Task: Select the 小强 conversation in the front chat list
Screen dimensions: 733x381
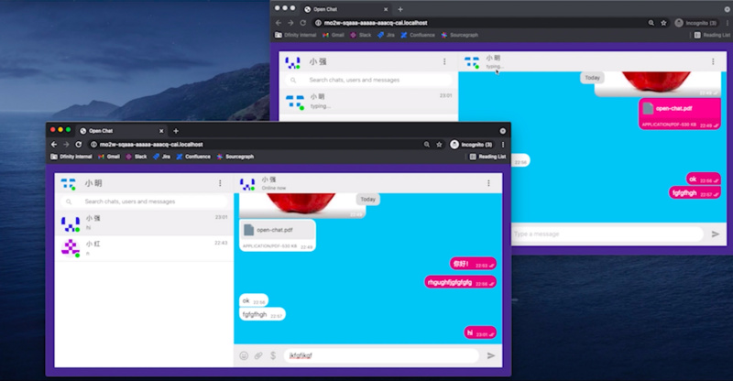Action: click(142, 223)
